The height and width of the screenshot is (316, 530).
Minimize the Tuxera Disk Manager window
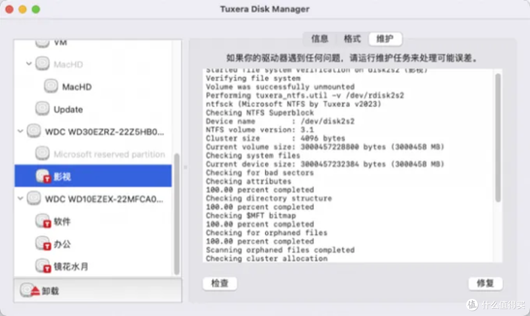23,9
